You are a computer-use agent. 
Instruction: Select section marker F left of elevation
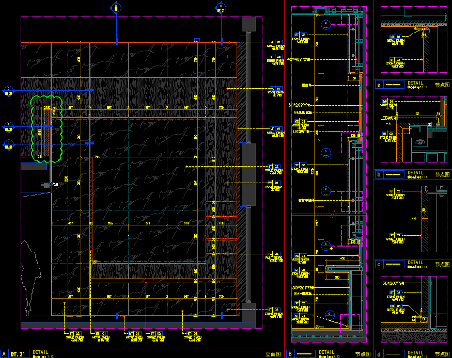(x=9, y=127)
